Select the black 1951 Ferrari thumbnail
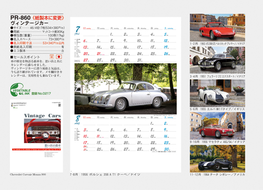This screenshot has height=190, width=263. 217,60
